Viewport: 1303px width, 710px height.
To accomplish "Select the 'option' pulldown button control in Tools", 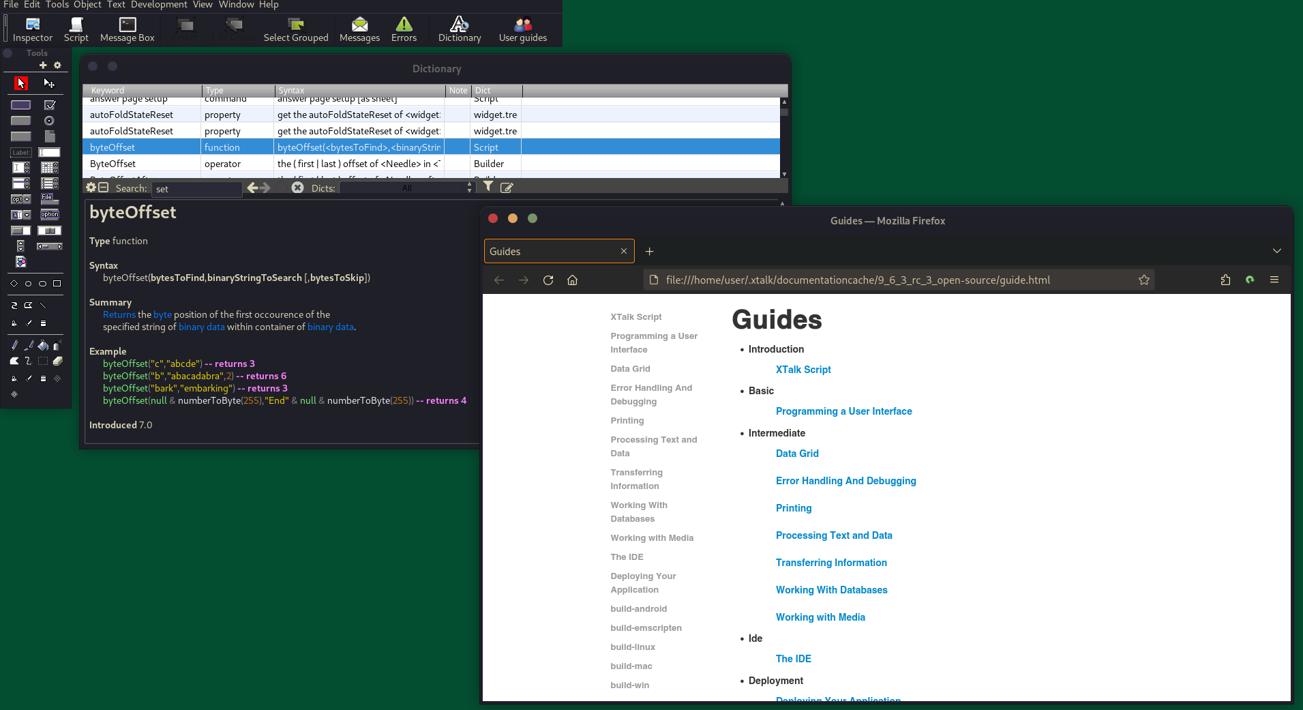I will pyautogui.click(x=49, y=215).
